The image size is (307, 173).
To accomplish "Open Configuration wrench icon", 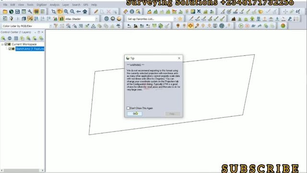I will (30, 12).
